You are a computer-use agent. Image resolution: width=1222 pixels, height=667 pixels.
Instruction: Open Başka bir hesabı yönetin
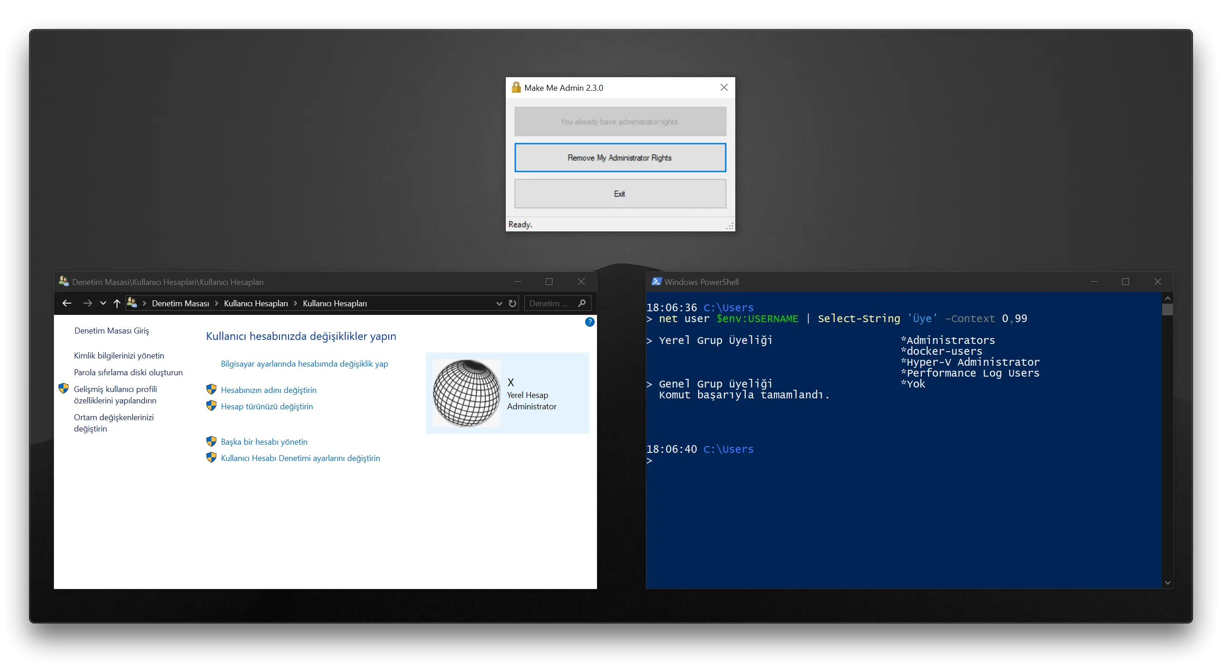[264, 441]
